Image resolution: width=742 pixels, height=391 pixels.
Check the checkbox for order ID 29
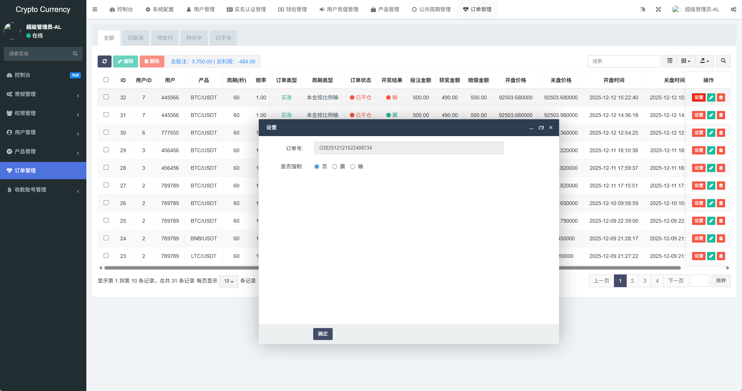click(106, 150)
